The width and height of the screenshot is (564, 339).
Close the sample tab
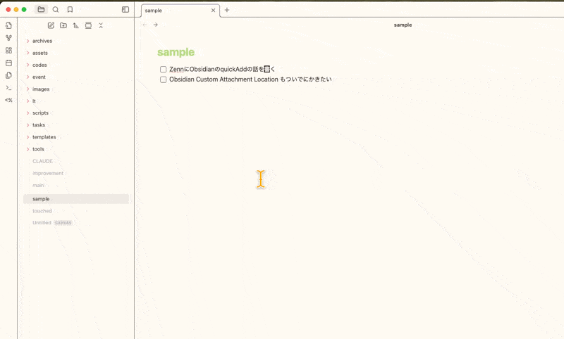[214, 11]
